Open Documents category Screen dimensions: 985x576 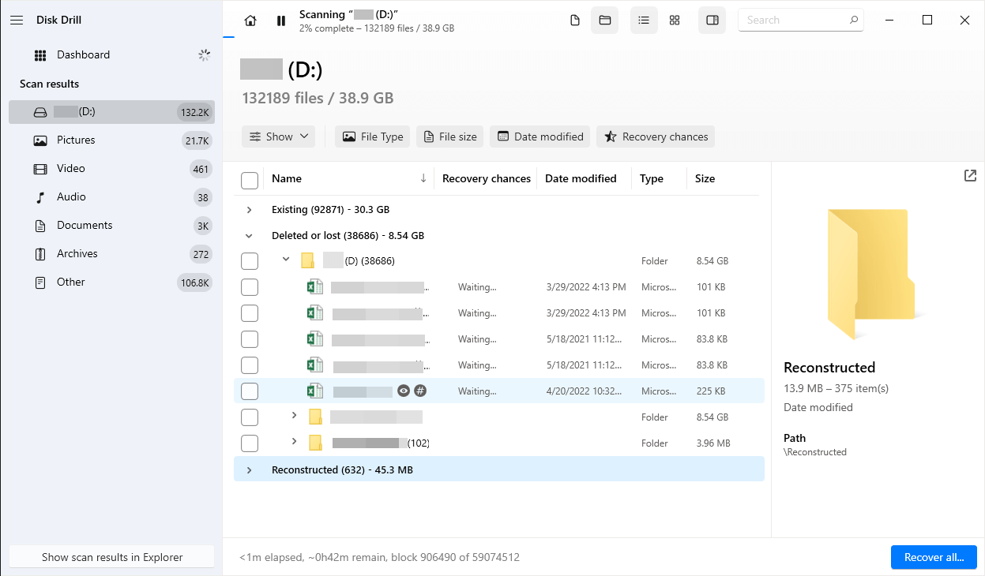(111, 226)
